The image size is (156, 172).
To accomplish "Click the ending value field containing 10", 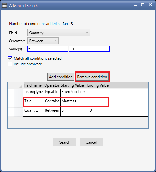I will point(89,49).
